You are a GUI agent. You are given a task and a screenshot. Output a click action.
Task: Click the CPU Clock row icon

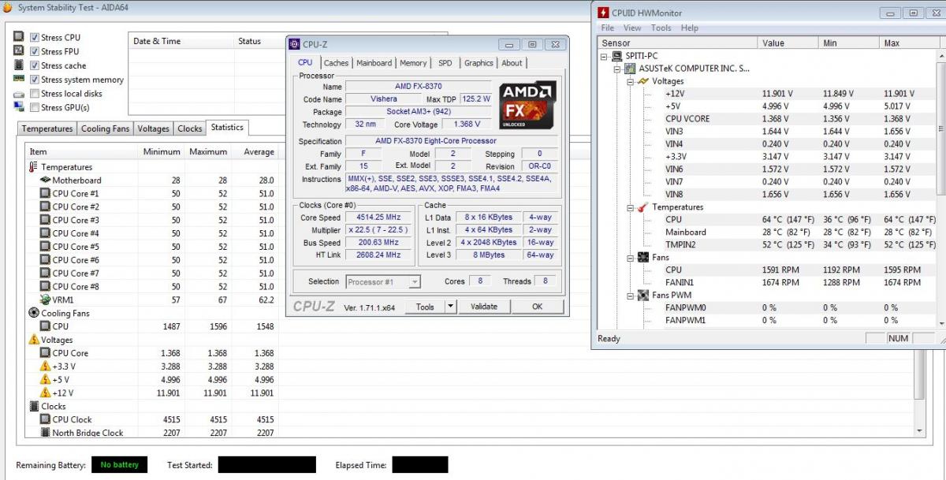click(x=45, y=419)
